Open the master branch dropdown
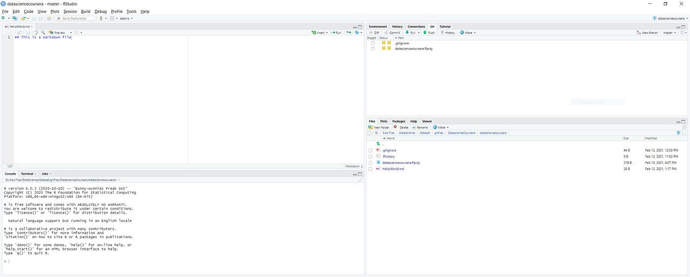690x277 pixels. (x=669, y=32)
